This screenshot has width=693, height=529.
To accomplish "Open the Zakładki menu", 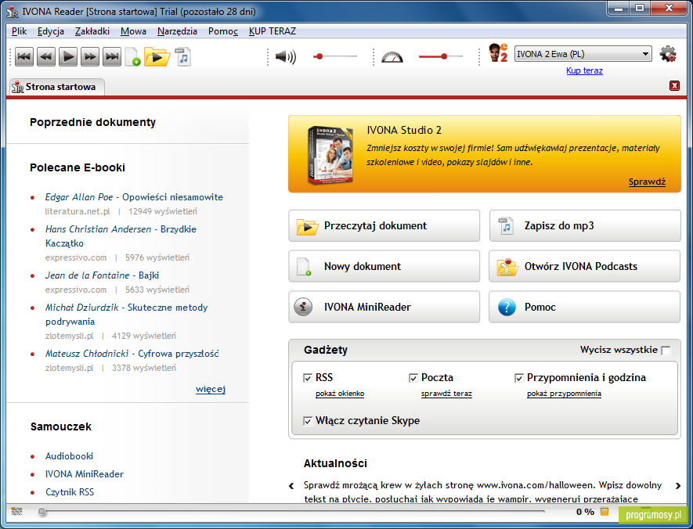I will tap(92, 31).
